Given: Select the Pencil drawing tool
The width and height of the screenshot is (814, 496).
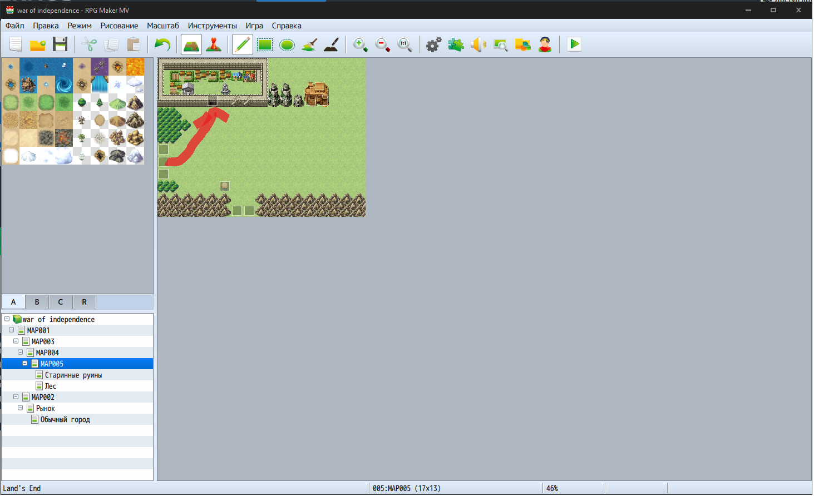Looking at the screenshot, I should (x=243, y=44).
